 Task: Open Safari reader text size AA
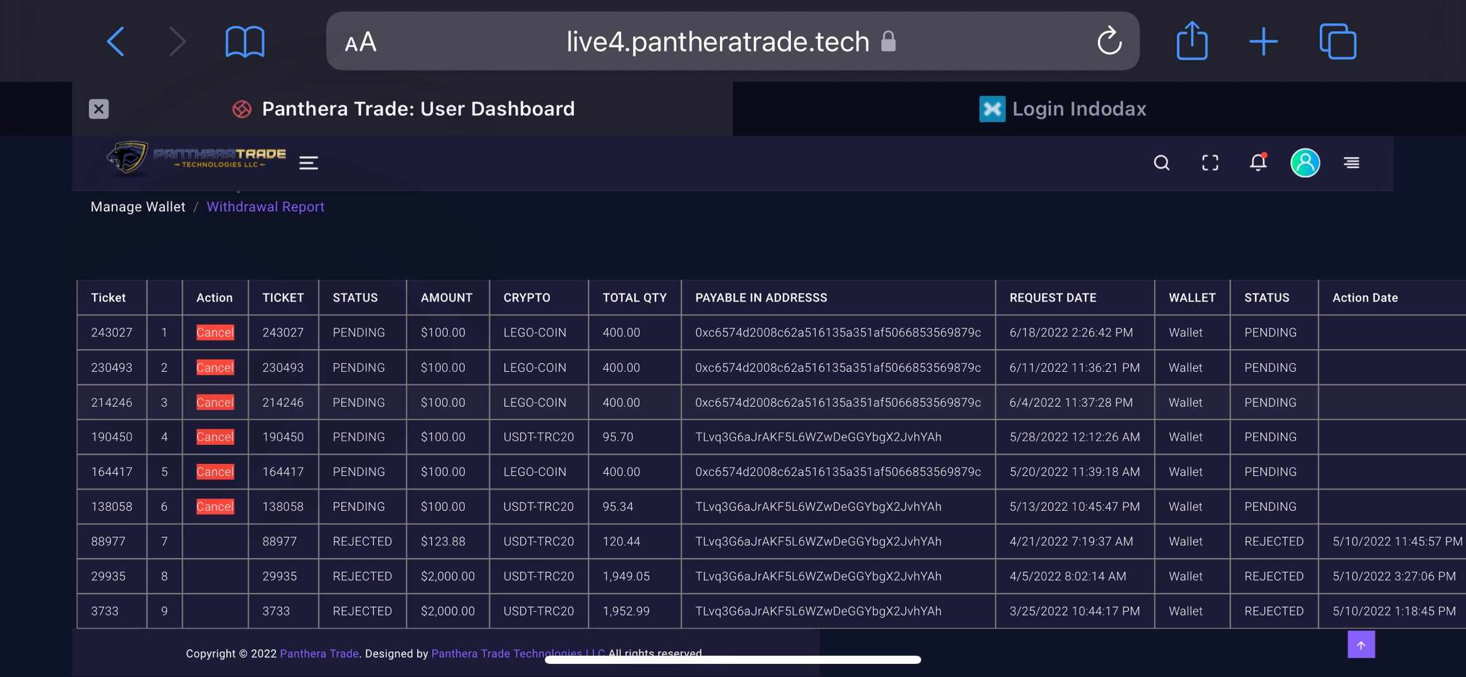point(361,43)
